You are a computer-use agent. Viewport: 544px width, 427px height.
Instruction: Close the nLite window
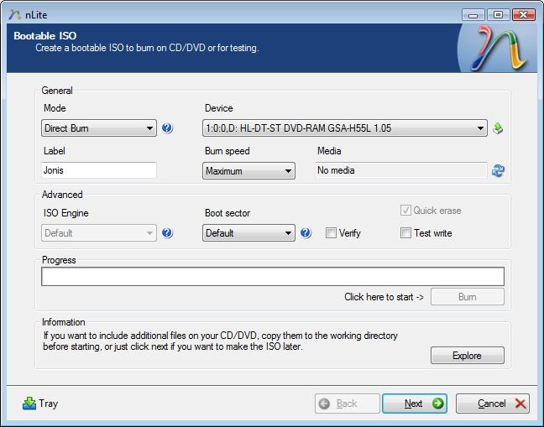524,15
